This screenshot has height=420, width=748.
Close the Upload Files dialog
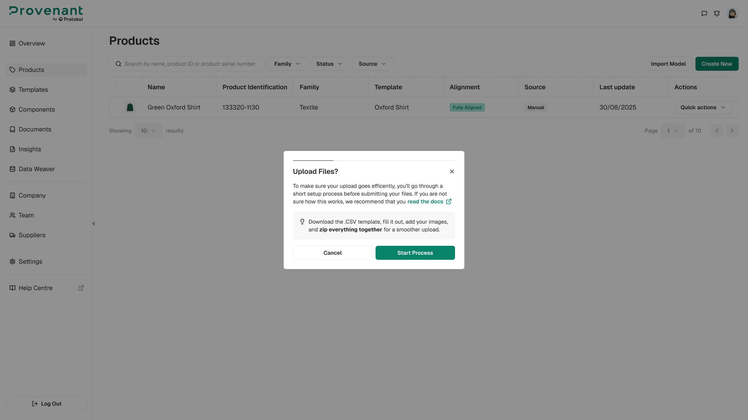[x=452, y=171]
